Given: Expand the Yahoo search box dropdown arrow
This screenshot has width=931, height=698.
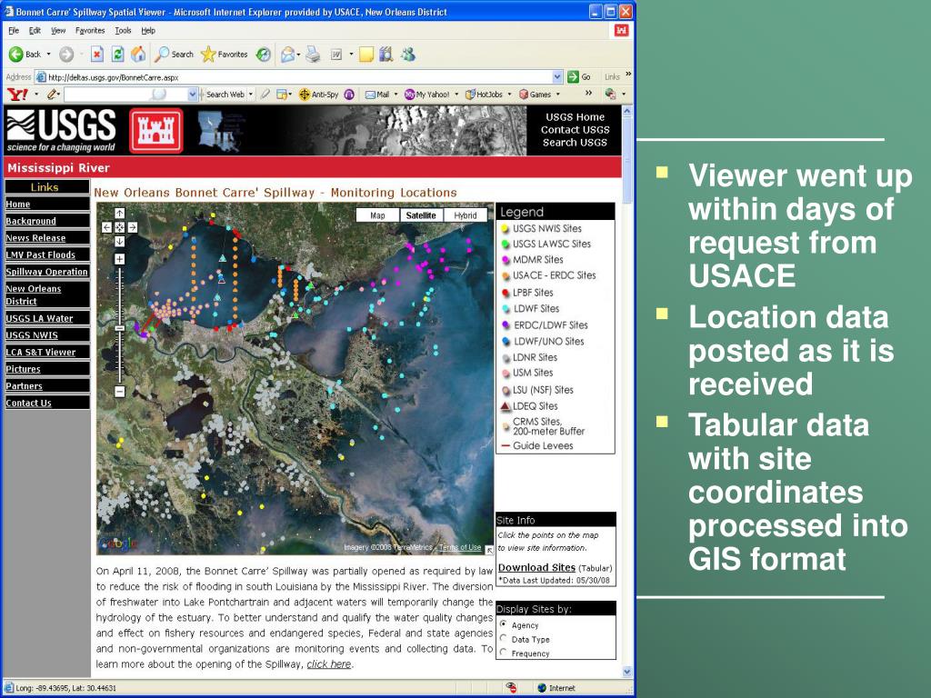Looking at the screenshot, I should [x=192, y=95].
